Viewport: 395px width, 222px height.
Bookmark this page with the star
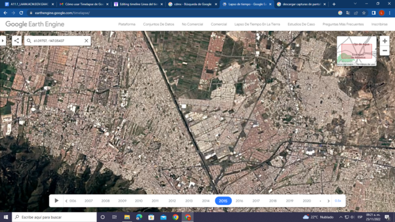tap(364, 13)
